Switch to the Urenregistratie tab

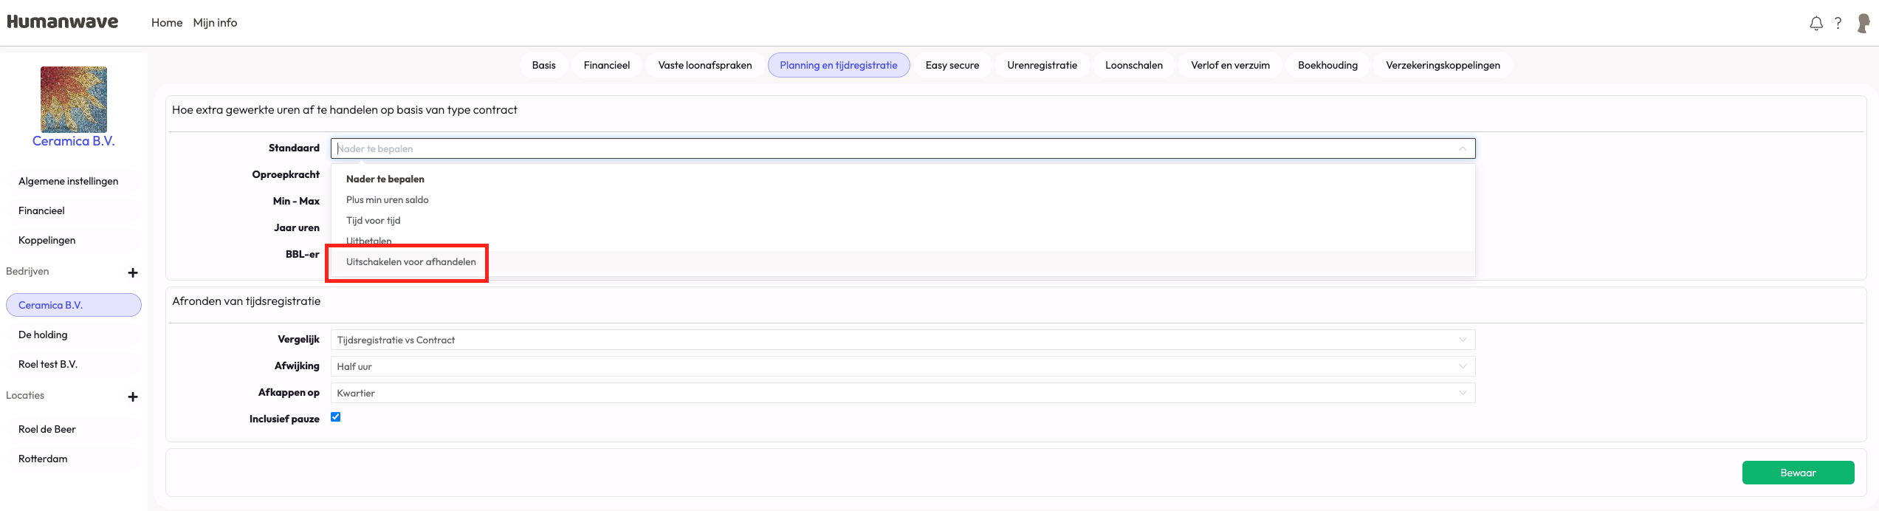click(x=1042, y=65)
